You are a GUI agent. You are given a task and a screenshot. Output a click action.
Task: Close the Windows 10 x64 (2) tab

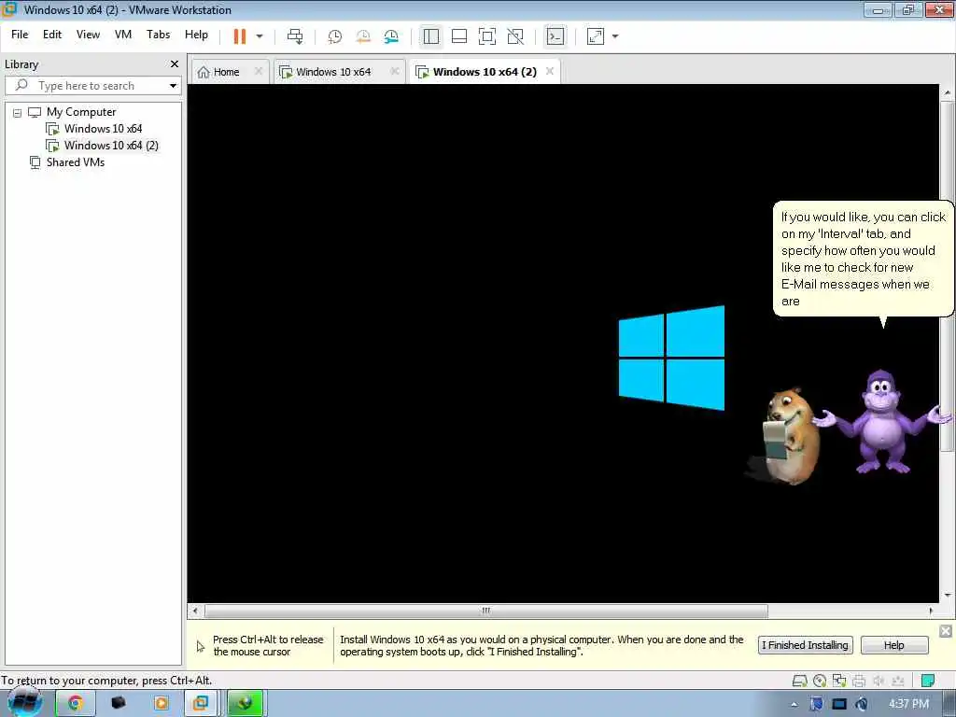click(x=550, y=71)
